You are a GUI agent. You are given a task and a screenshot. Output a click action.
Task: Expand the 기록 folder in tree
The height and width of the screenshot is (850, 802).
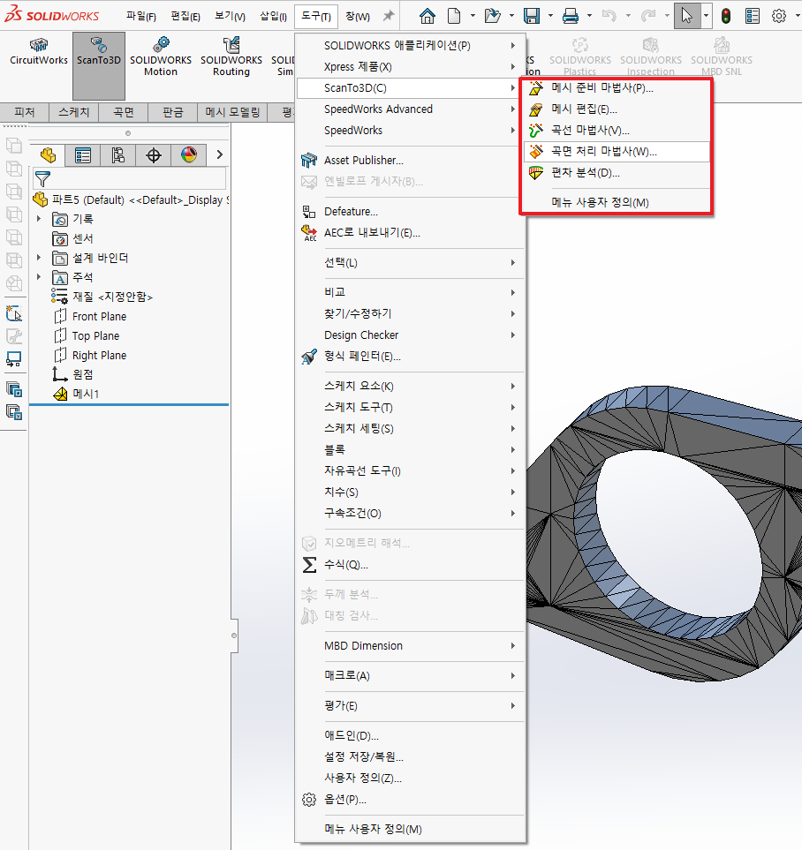point(39,219)
